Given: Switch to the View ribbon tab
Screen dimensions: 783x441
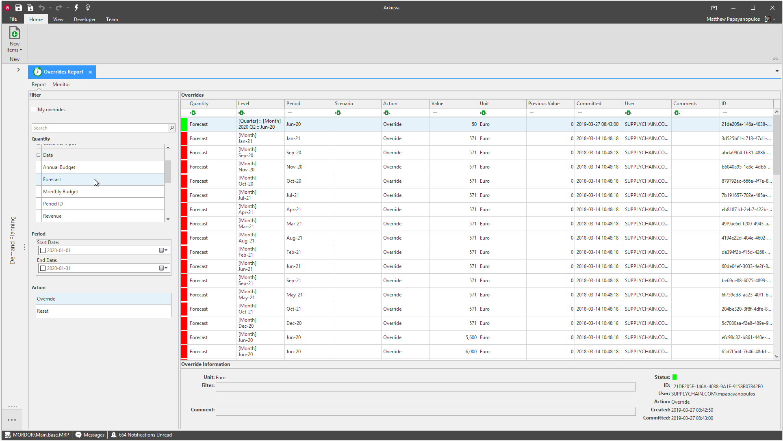Looking at the screenshot, I should (x=58, y=19).
